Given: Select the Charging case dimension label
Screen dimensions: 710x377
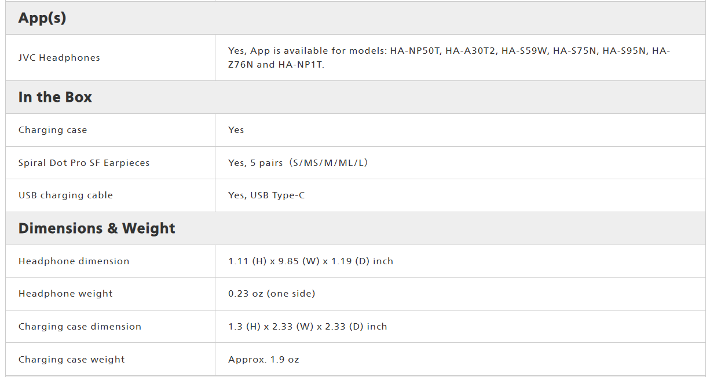Looking at the screenshot, I should [80, 327].
